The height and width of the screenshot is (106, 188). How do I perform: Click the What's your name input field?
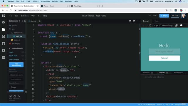(164, 52)
